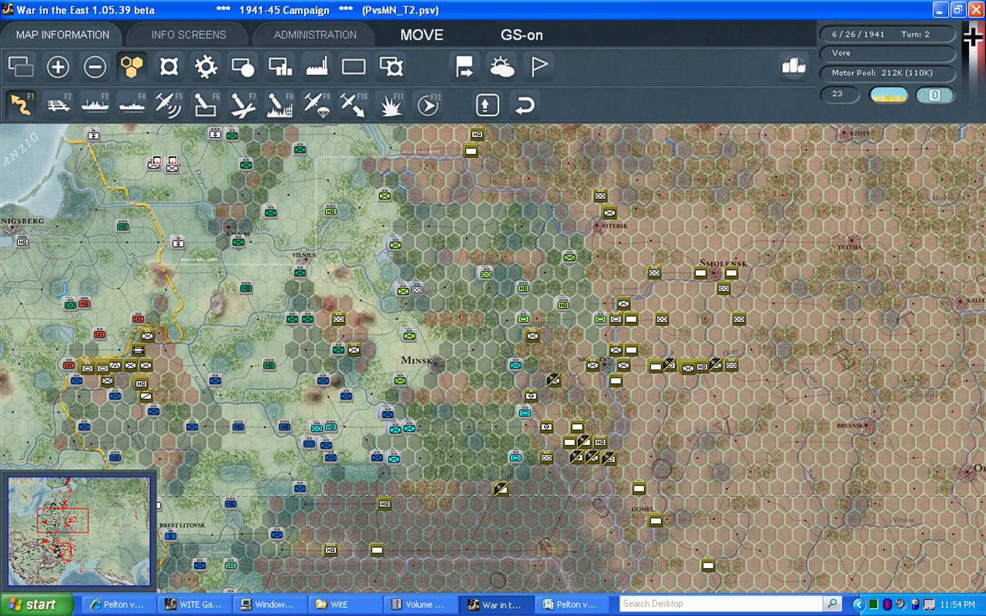Image resolution: width=986 pixels, height=616 pixels.
Task: Click the explosion F11 icon
Action: (392, 104)
